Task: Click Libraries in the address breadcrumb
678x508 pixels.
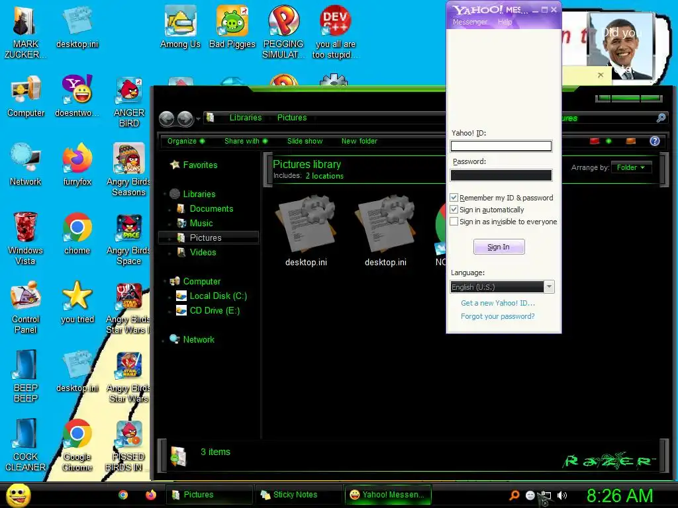Action: pos(246,118)
